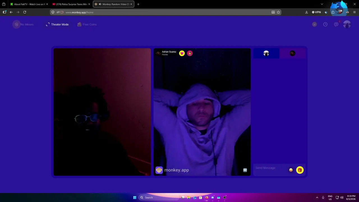Open Discord from the taskbar
Viewport: 359px width, 202px height.
pyautogui.click(x=213, y=198)
